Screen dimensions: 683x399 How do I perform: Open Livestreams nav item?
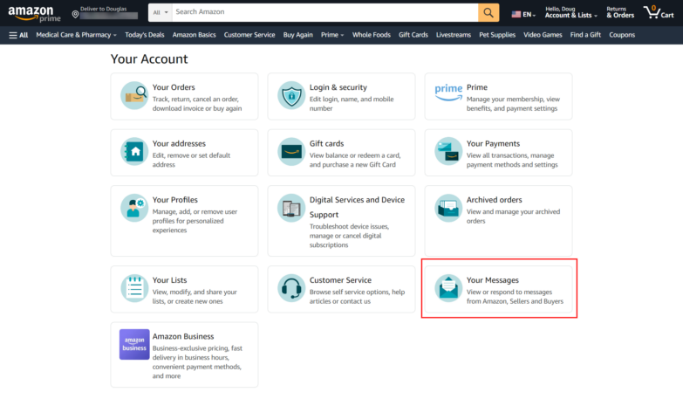(x=454, y=35)
